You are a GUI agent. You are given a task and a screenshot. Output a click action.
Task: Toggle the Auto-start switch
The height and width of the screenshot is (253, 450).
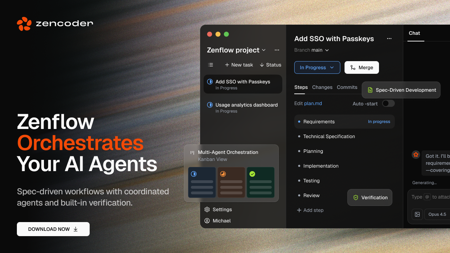[x=388, y=103]
